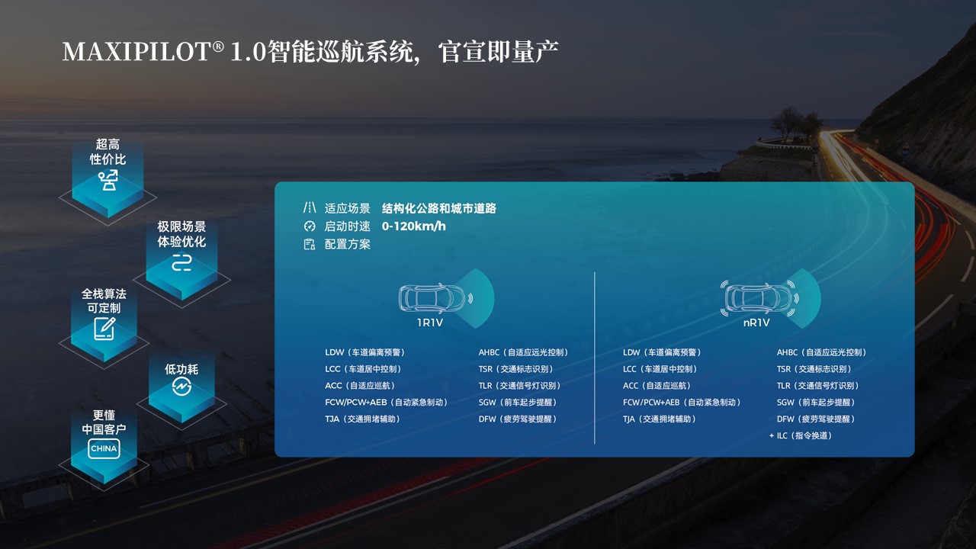
Task: Click LDW（车道偏离预警）in the 1R1V list
Action: pos(366,352)
